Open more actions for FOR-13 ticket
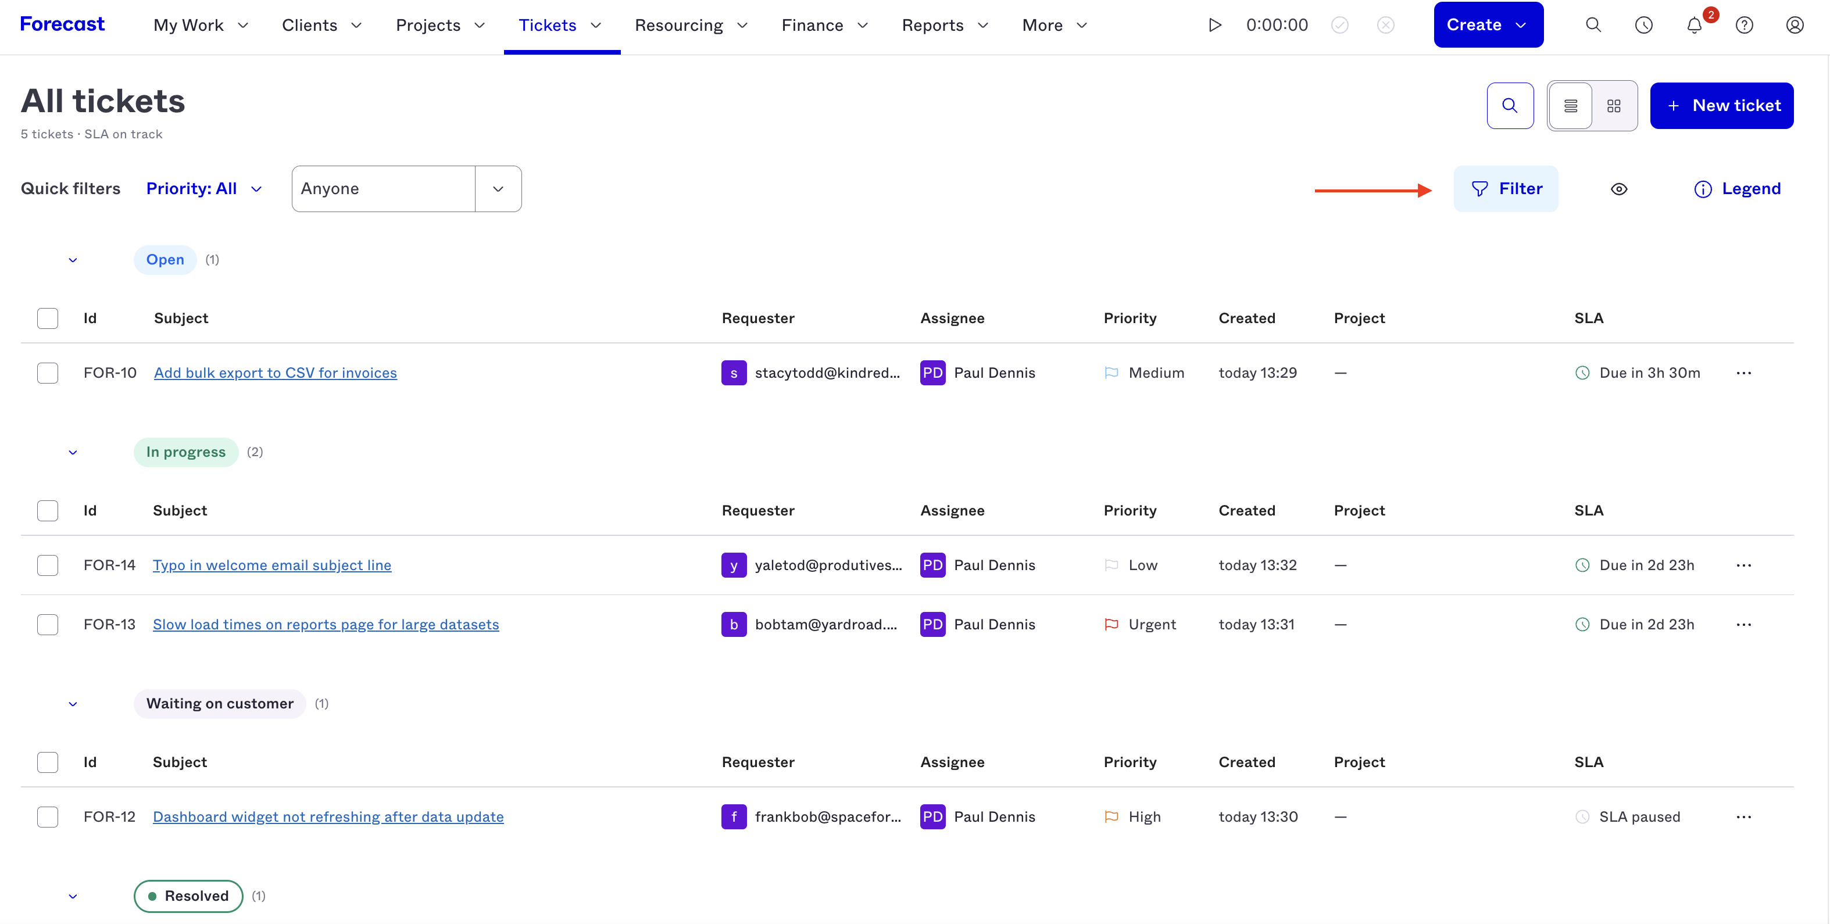 tap(1743, 624)
